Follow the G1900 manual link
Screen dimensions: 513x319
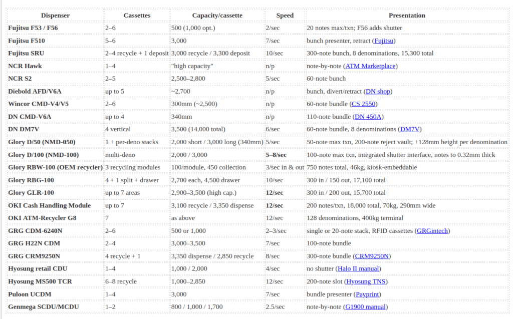[x=365, y=307]
